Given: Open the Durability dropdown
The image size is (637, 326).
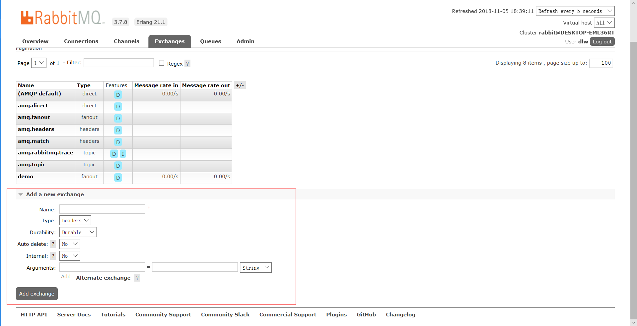Looking at the screenshot, I should pyautogui.click(x=78, y=232).
